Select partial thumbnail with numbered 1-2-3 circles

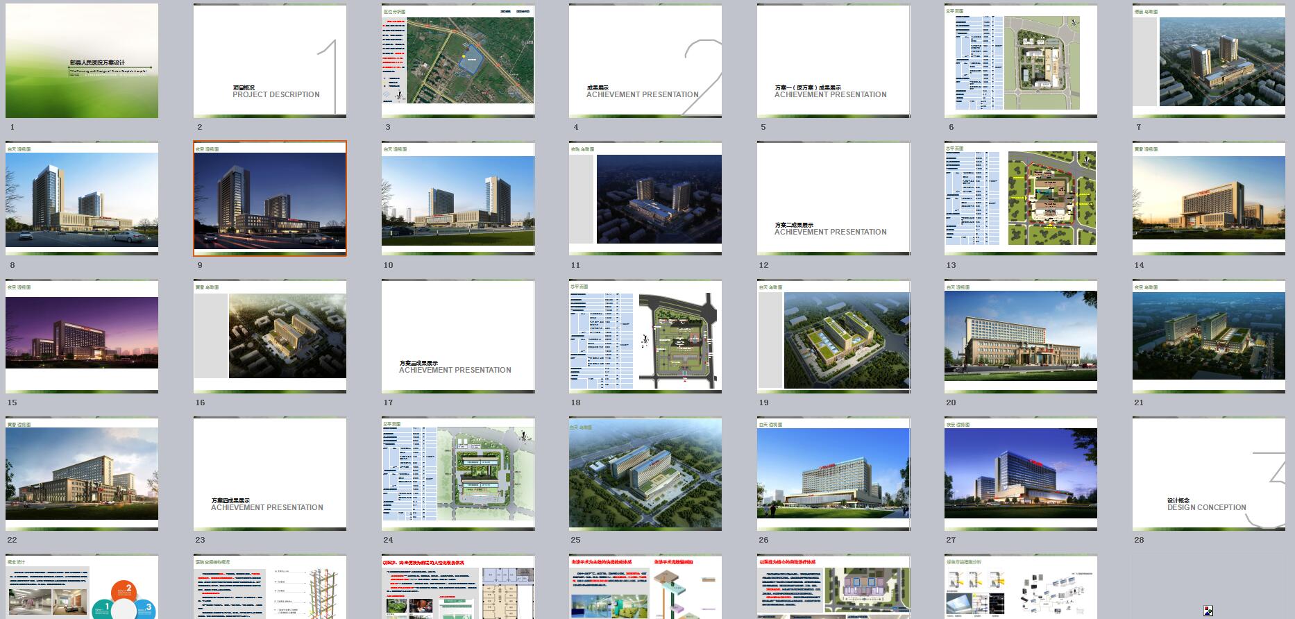pyautogui.click(x=82, y=587)
